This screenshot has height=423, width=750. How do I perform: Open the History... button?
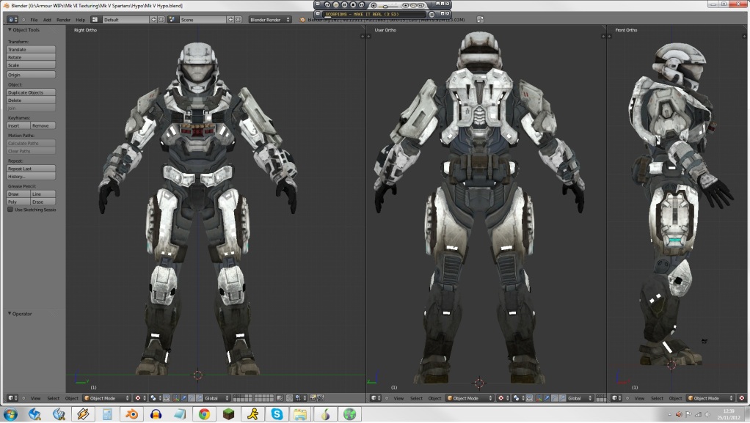pos(31,177)
